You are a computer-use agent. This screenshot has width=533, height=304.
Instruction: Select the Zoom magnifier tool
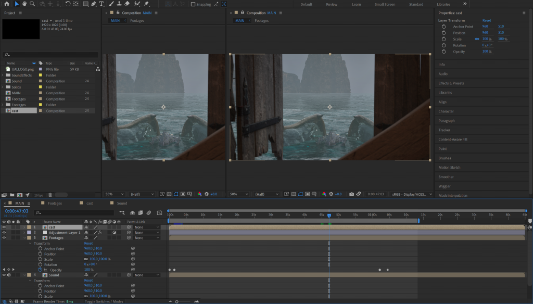pyautogui.click(x=32, y=4)
